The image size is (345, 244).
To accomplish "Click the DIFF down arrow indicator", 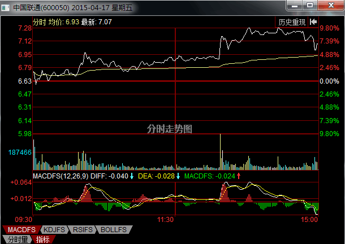I will click(132, 176).
